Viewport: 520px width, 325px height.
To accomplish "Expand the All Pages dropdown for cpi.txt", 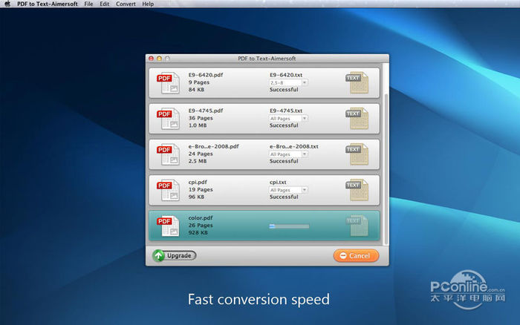I will pos(288,190).
